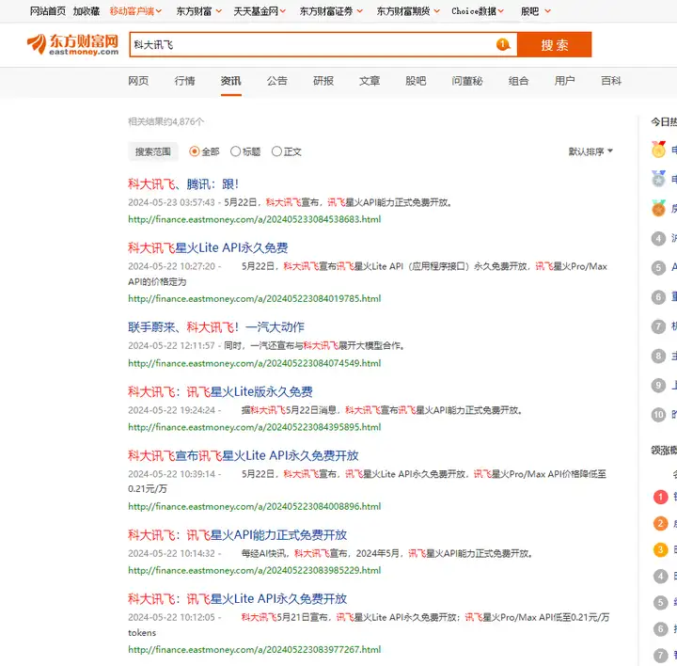
Task: Switch to the 组合 search tab
Action: click(518, 81)
